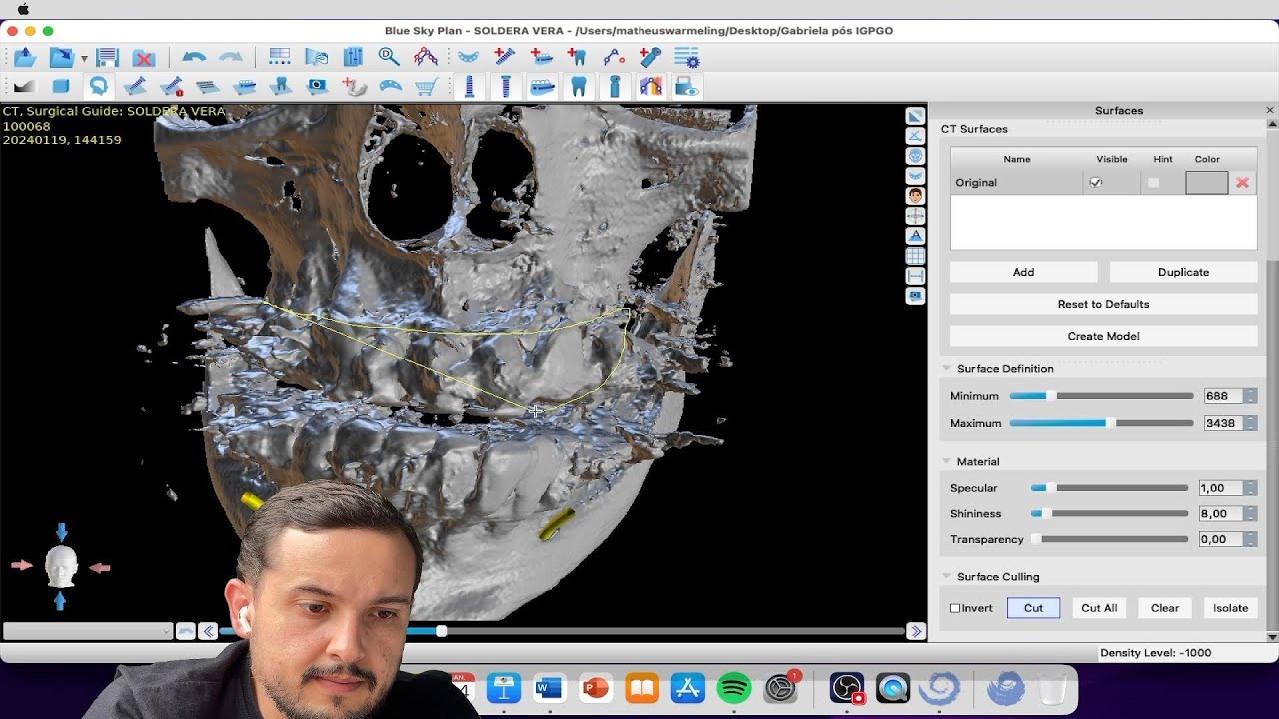Collapse the Material section

click(947, 462)
